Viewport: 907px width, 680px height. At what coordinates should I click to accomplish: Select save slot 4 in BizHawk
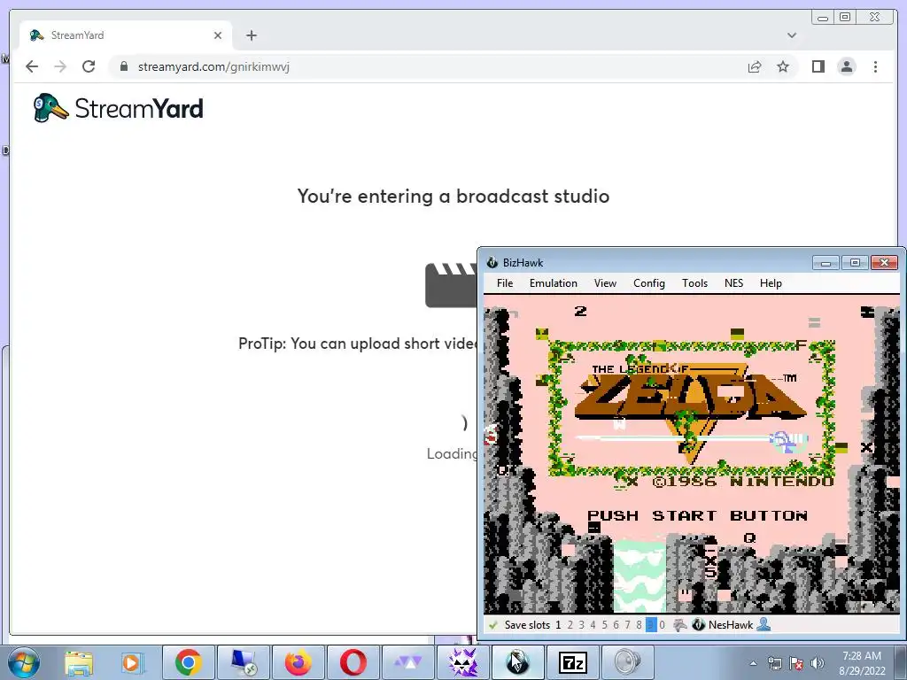tap(593, 625)
